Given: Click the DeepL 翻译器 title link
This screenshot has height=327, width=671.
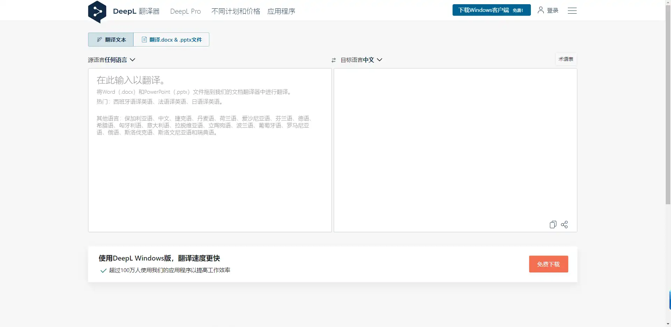Looking at the screenshot, I should pyautogui.click(x=136, y=11).
